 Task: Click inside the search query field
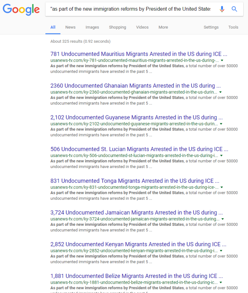131,9
